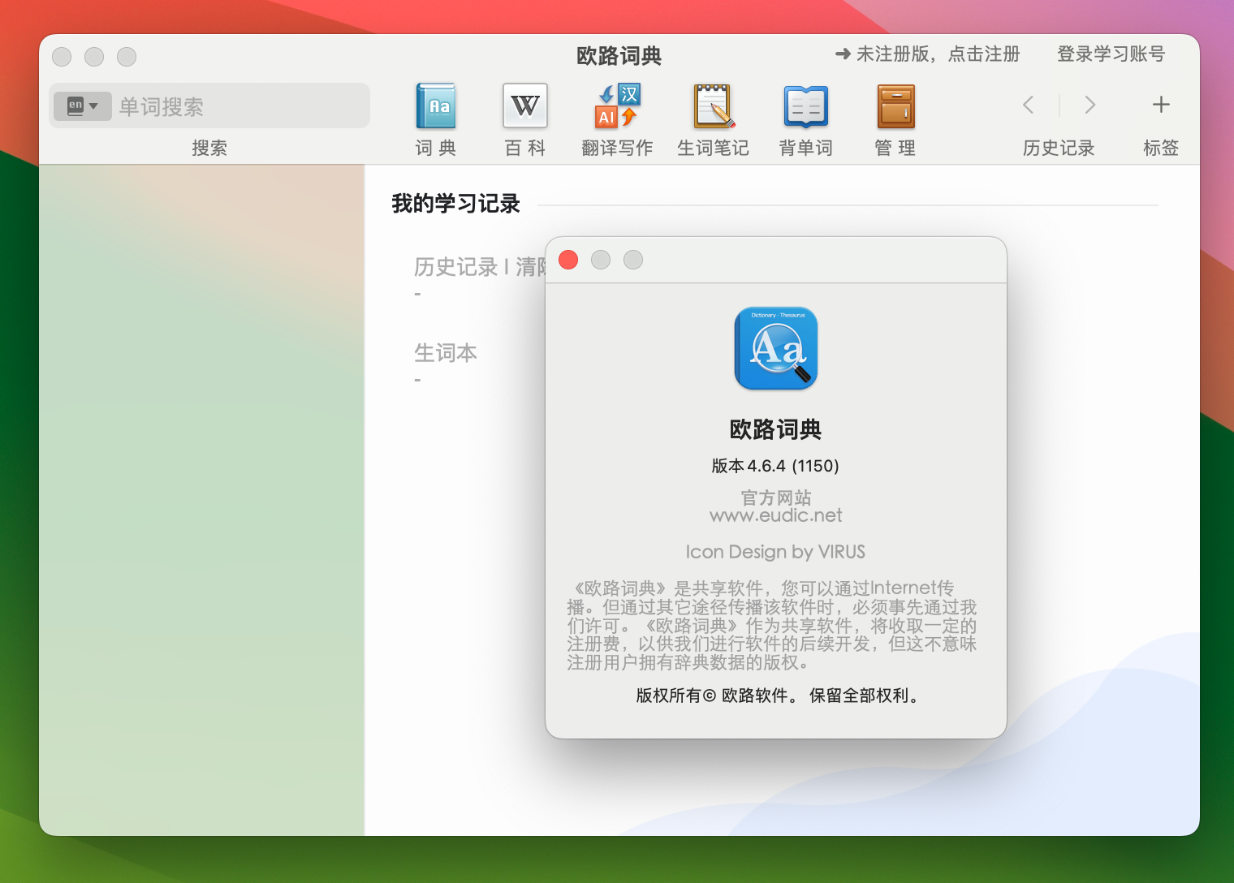Image resolution: width=1234 pixels, height=883 pixels.
Task: Add a new tab using the 标签 plus icon
Action: (1161, 105)
